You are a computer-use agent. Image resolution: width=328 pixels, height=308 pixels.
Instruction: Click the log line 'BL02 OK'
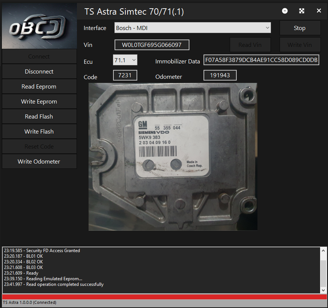click(x=23, y=262)
